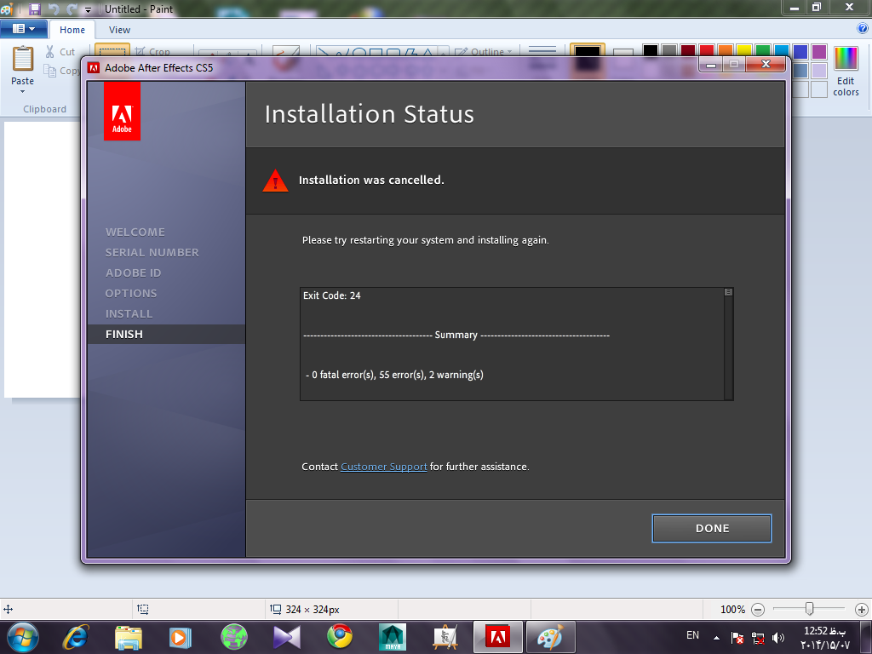Click the Paint Paste clipboard icon
The width and height of the screenshot is (872, 654).
pyautogui.click(x=23, y=59)
